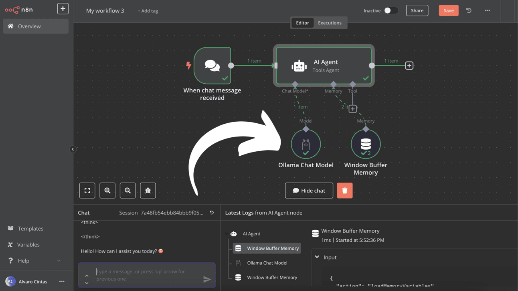Click the Hello assistant chat reply
The width and height of the screenshot is (518, 291).
(x=122, y=251)
